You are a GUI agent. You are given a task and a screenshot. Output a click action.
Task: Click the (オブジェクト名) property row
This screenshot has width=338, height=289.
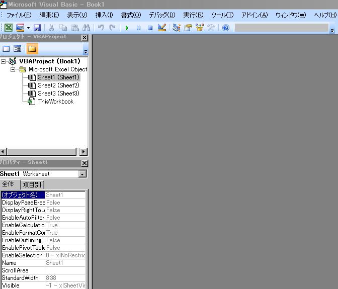[x=43, y=195]
